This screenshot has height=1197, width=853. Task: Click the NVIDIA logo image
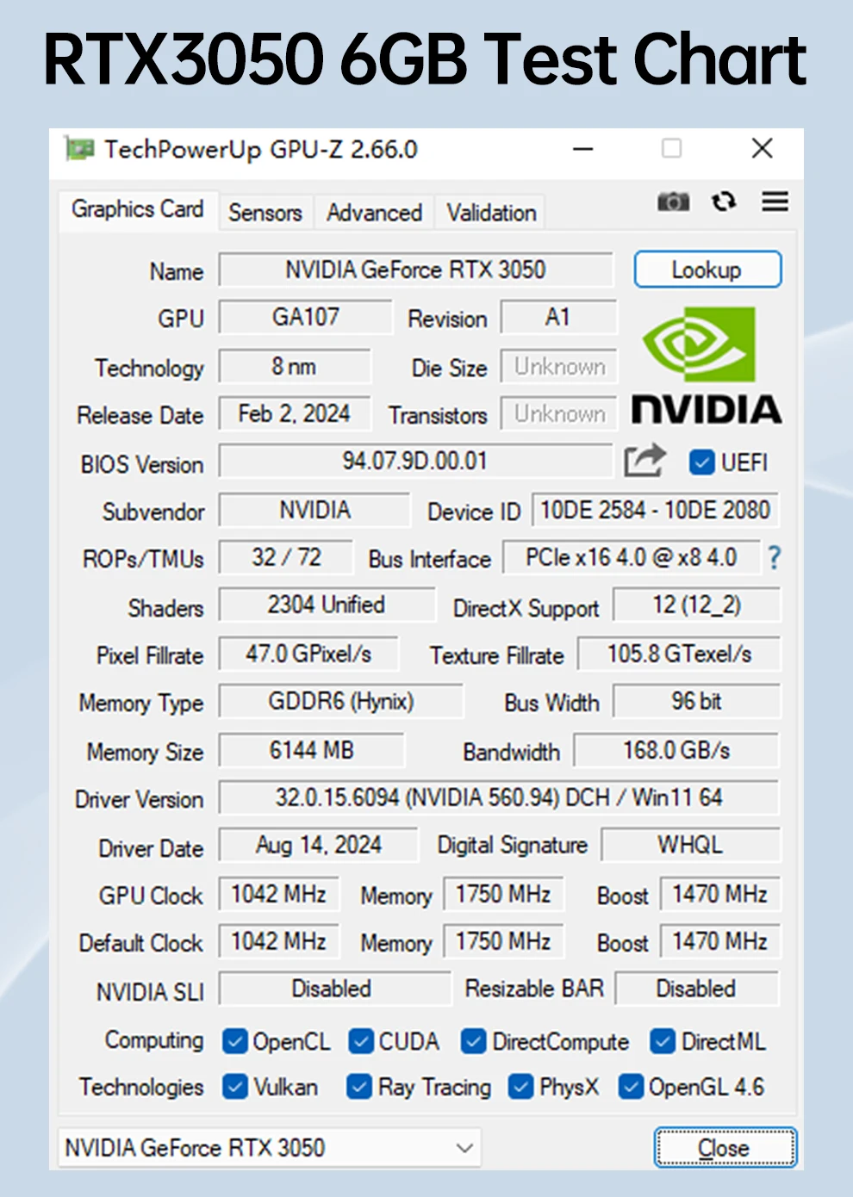coord(707,365)
